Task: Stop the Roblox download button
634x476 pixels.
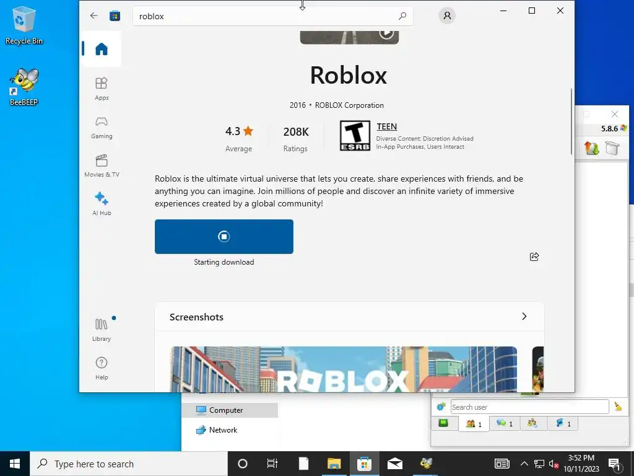Action: [224, 237]
